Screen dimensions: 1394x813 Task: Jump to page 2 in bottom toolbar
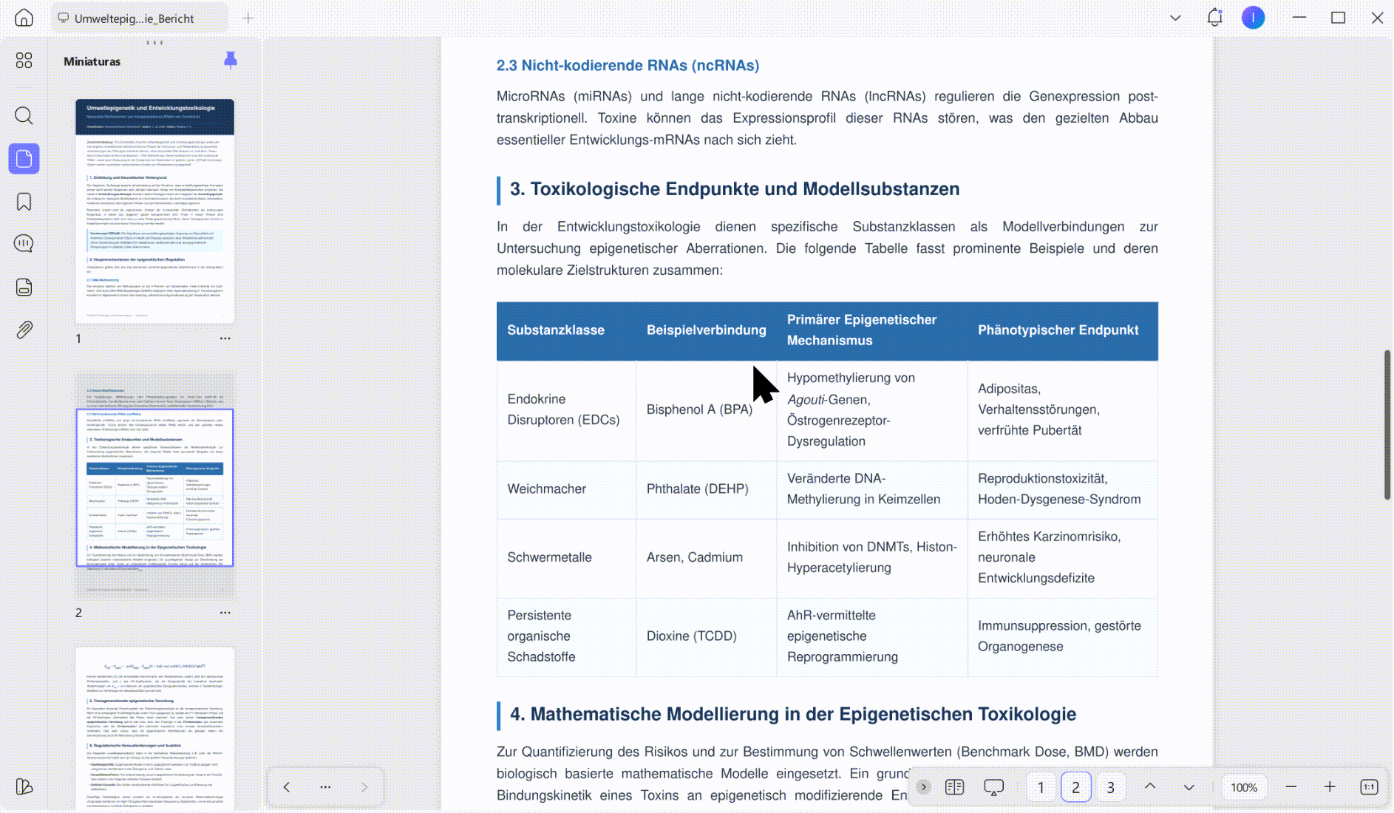[x=1075, y=788]
